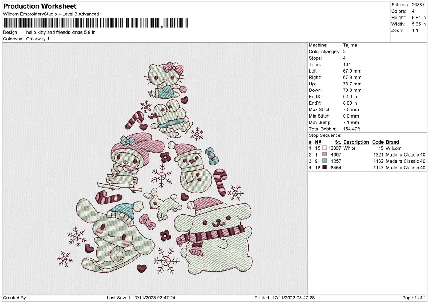Select the 'Colorway 1' value
The height and width of the screenshot is (303, 429).
[38, 39]
